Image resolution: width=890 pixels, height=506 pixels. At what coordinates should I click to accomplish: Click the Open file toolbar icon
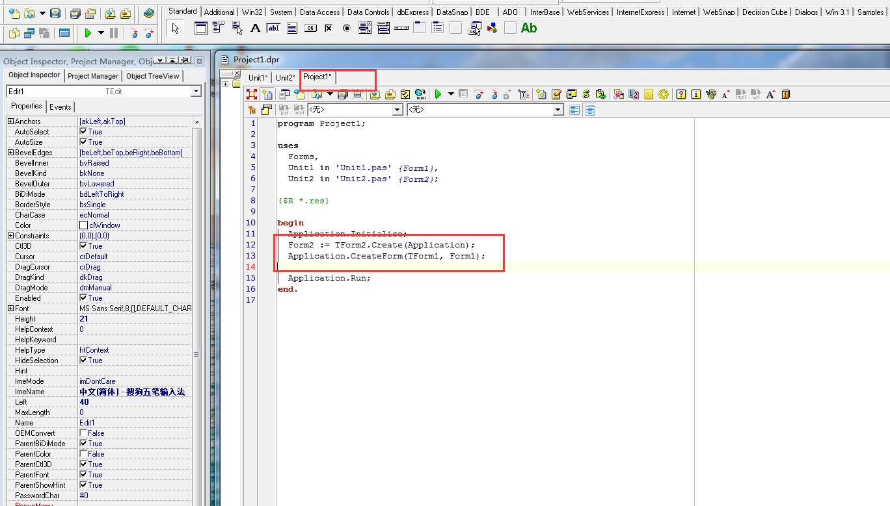coord(29,13)
